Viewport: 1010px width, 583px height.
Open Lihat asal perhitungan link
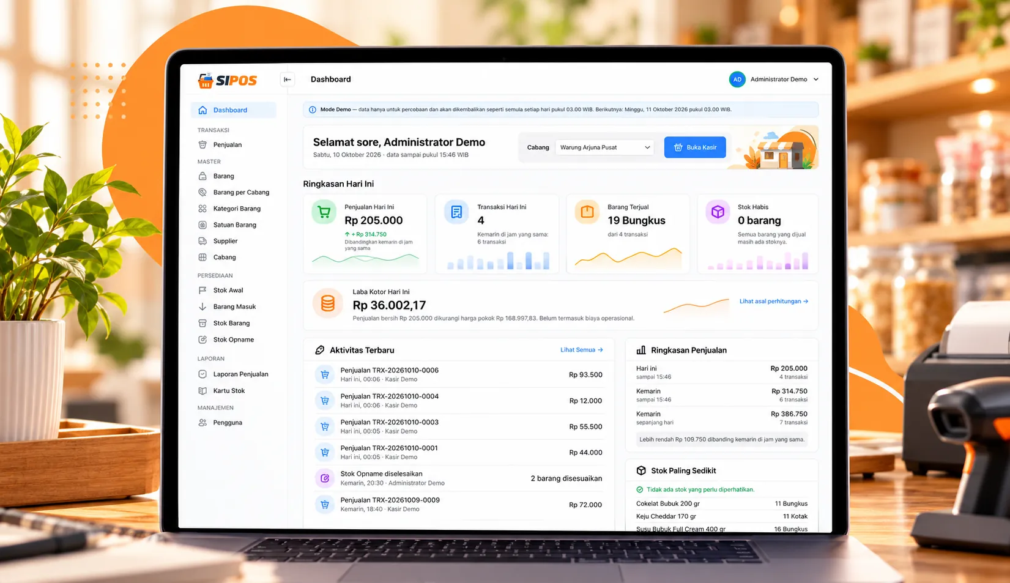[x=774, y=302]
